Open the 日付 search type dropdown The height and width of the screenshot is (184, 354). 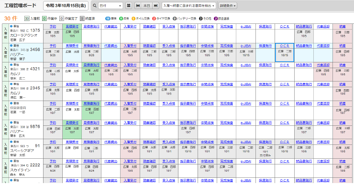click(111, 6)
